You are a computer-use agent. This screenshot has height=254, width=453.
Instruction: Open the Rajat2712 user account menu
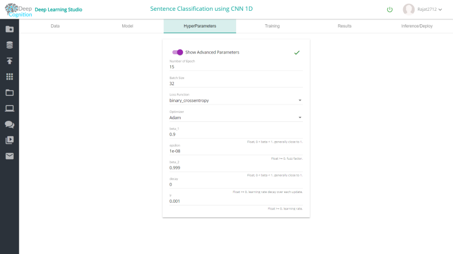point(422,9)
